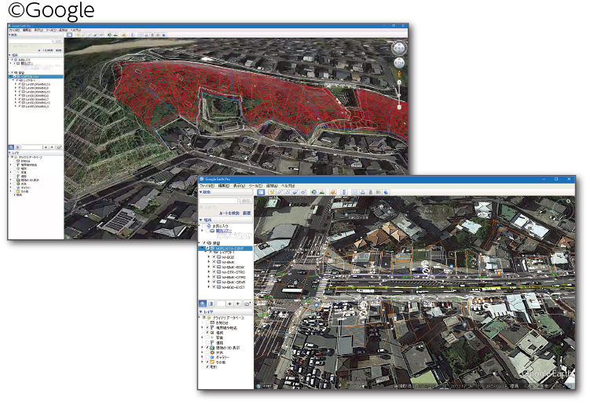Select Add Path tool in front window toolbar
This screenshot has width=590, height=404.
pyautogui.click(x=288, y=192)
